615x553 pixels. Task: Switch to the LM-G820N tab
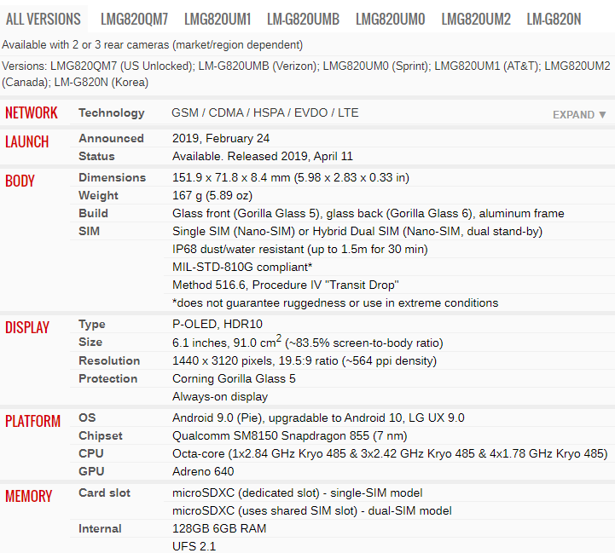(x=554, y=20)
